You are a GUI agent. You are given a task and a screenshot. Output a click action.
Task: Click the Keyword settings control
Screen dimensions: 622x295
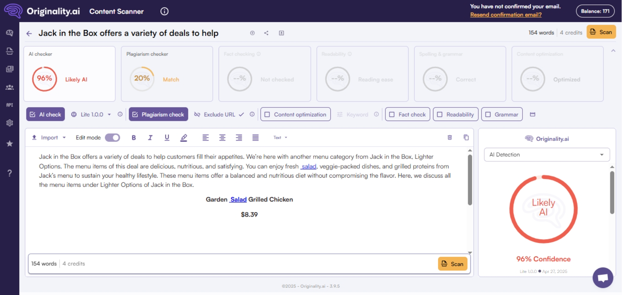coord(353,114)
